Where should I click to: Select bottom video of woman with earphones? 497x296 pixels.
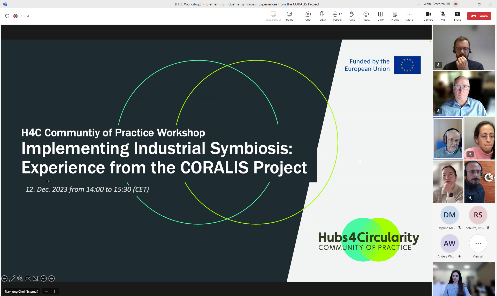point(464,279)
